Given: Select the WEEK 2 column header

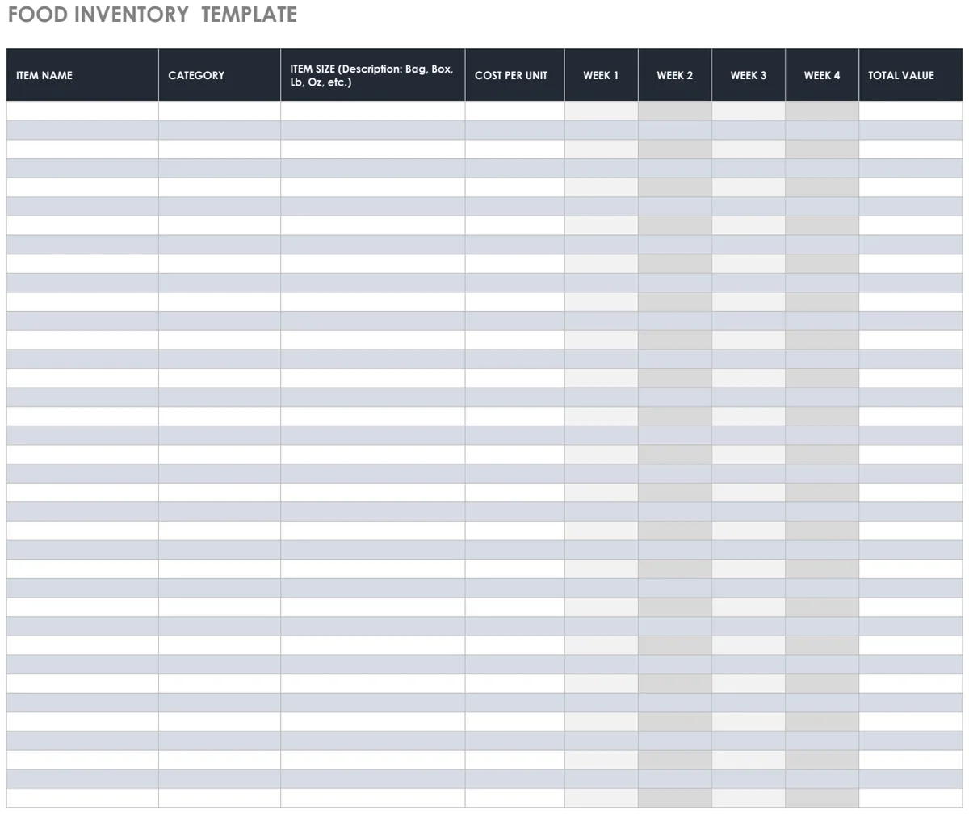Looking at the screenshot, I should pyautogui.click(x=675, y=75).
